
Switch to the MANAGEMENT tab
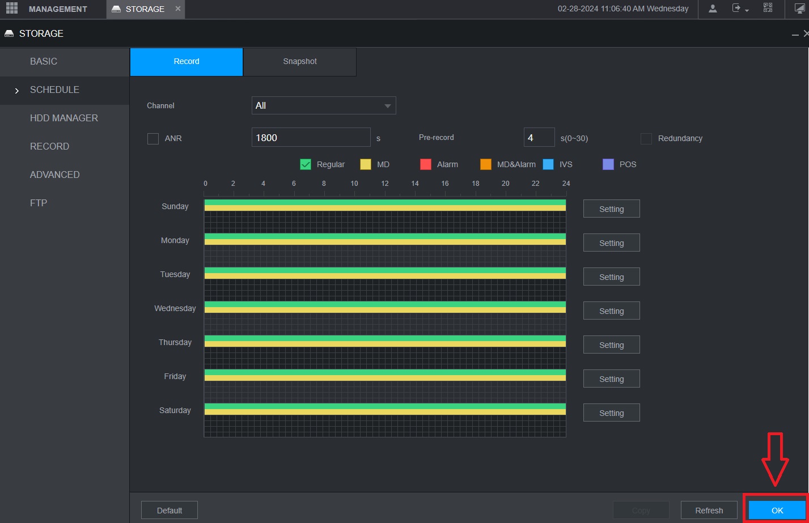(58, 9)
